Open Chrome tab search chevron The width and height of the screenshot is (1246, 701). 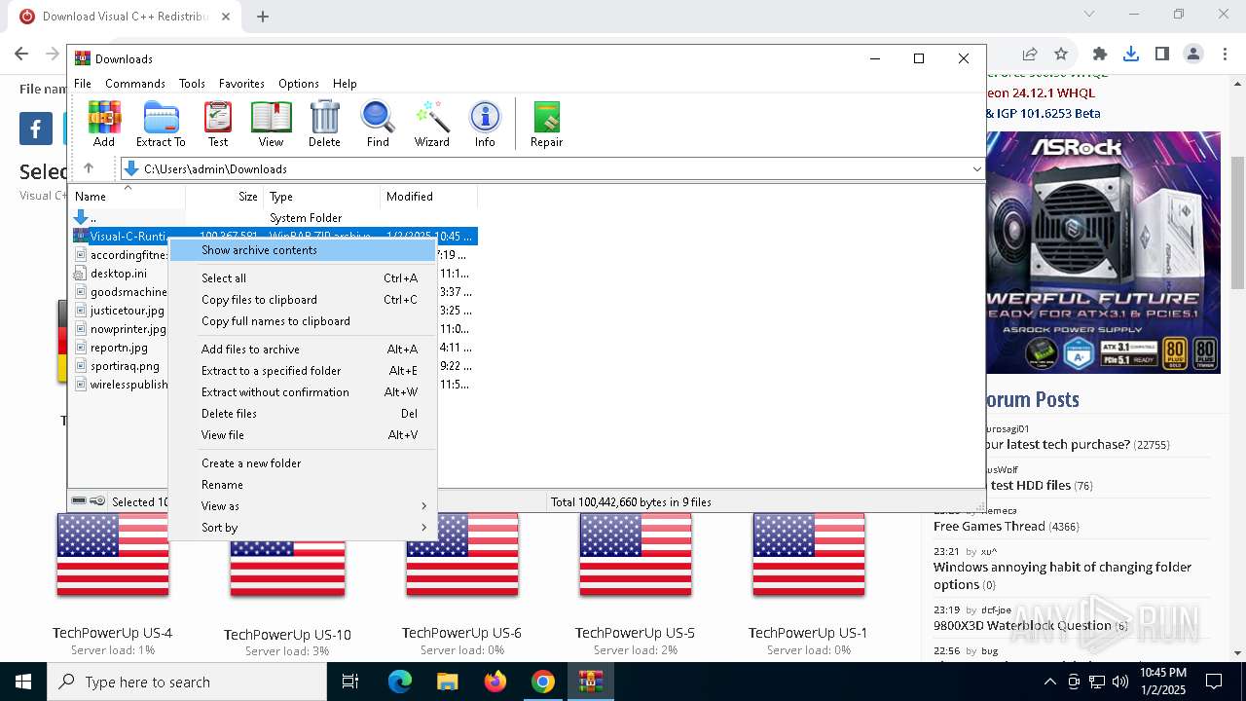coord(1089,14)
